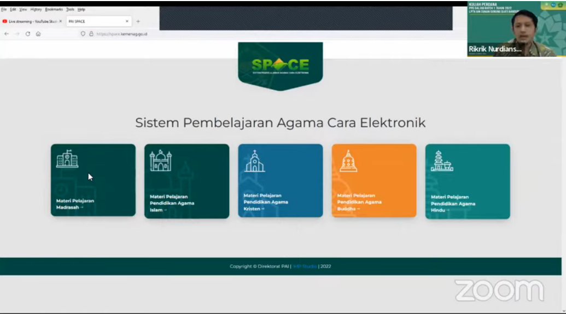The image size is (566, 314).
Task: View site security lock info
Action: (91, 34)
